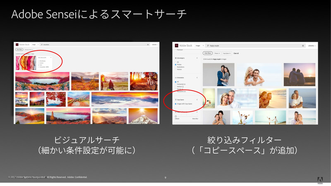
Task: Click the Orientation section icon
Action: [x=175, y=78]
